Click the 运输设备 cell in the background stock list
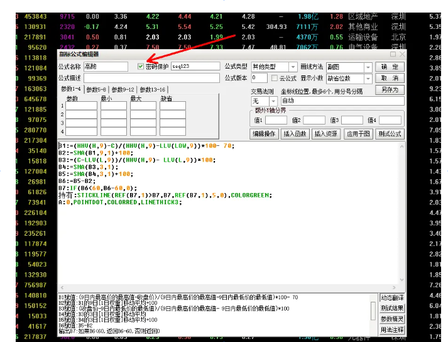Viewport: 448px width, 342px height. click(363, 37)
